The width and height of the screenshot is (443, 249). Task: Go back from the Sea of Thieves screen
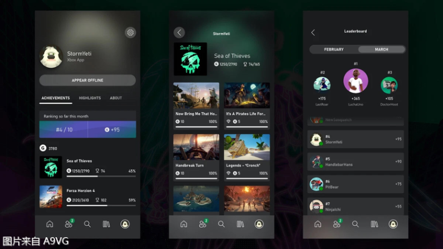coord(179,33)
